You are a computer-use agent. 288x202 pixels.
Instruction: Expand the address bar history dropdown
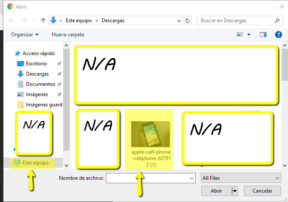click(178, 20)
